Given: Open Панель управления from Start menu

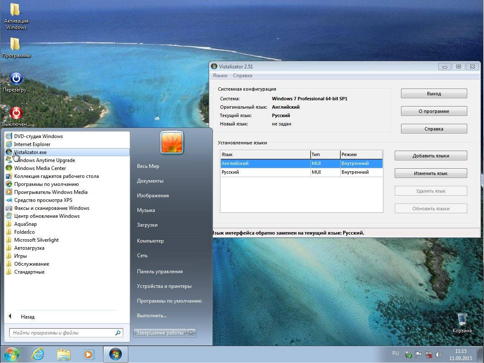Looking at the screenshot, I should tap(160, 272).
